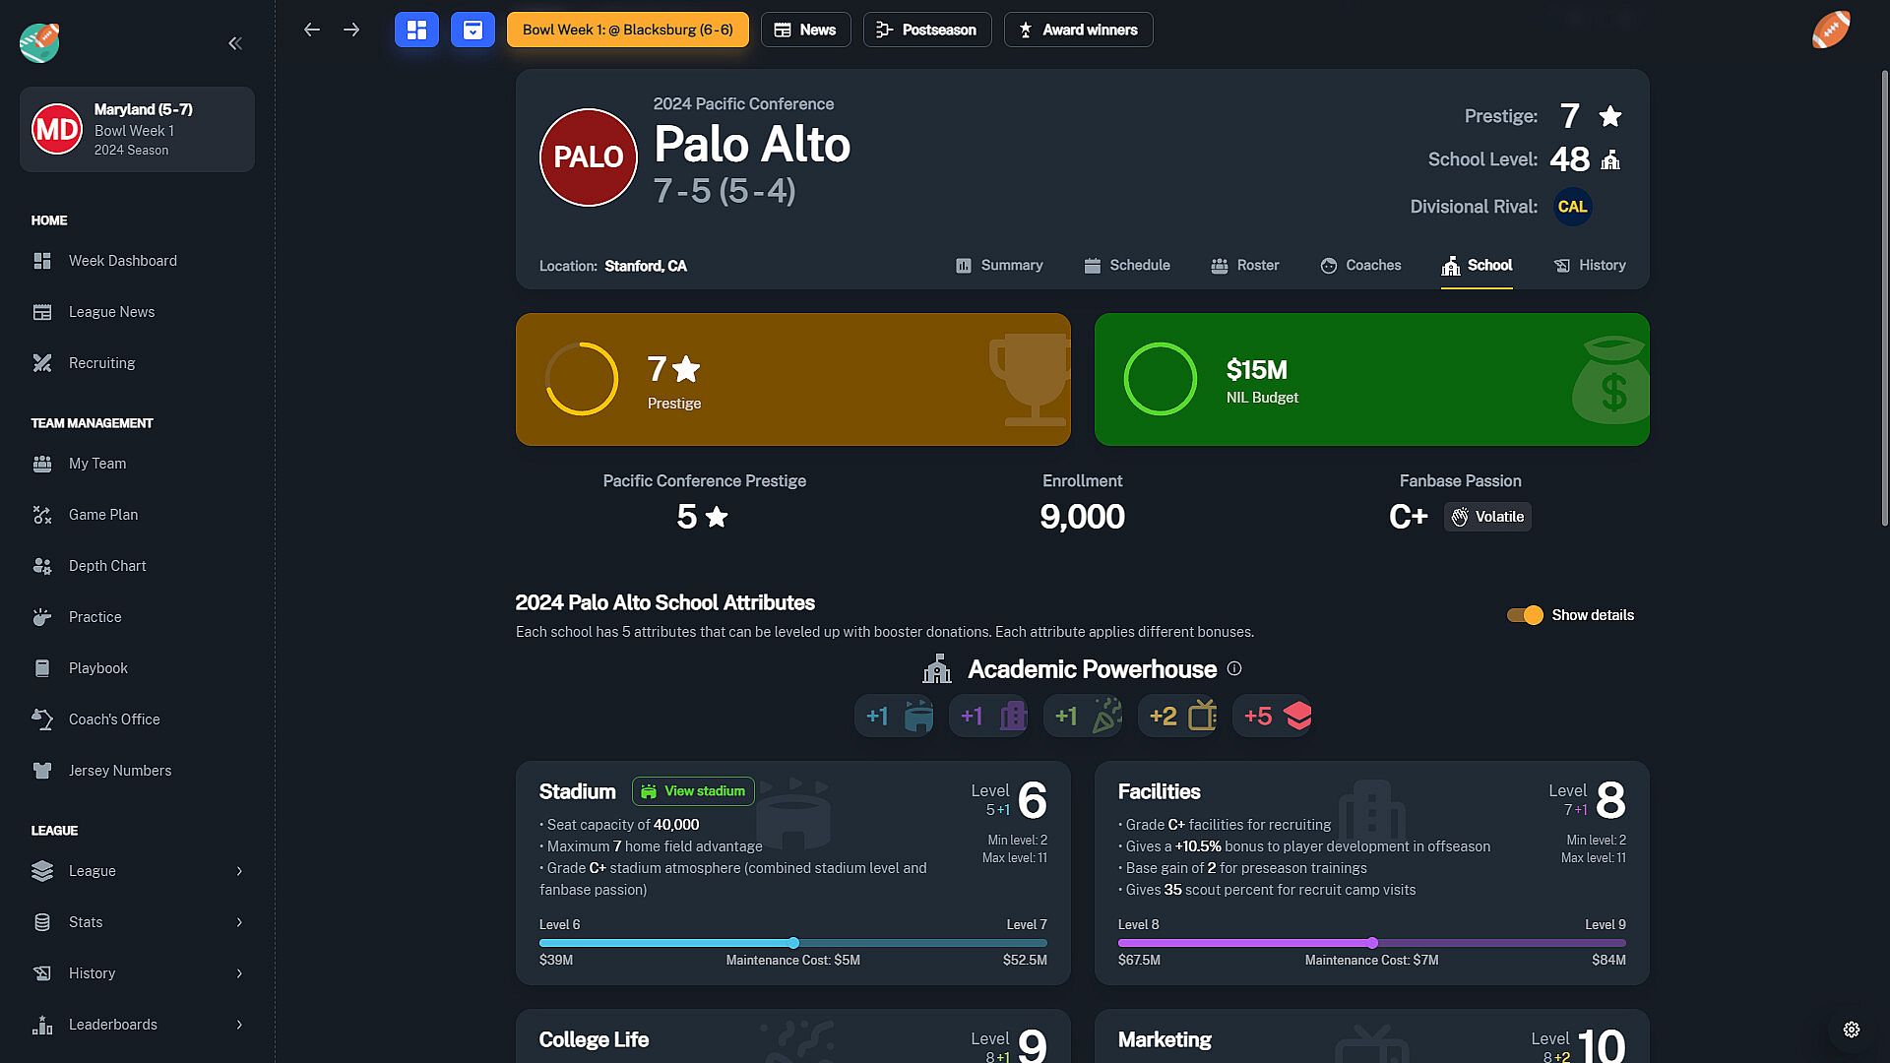Click the Stadium level progress slider
1890x1063 pixels.
coord(793,943)
